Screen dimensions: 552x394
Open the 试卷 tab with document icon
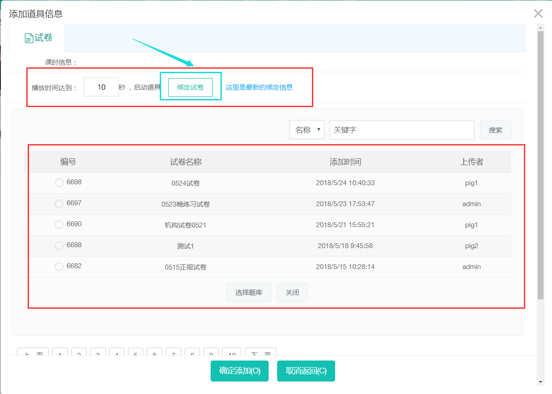38,38
